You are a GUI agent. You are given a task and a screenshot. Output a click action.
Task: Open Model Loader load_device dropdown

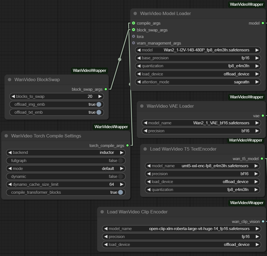198,74
